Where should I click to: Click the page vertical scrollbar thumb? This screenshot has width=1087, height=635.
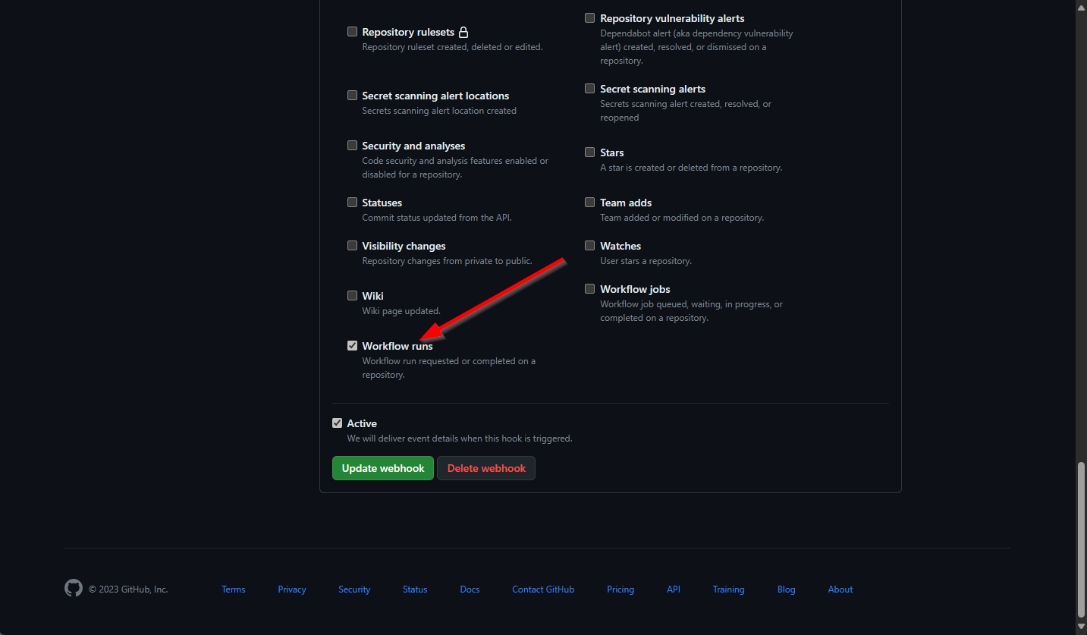1081,539
